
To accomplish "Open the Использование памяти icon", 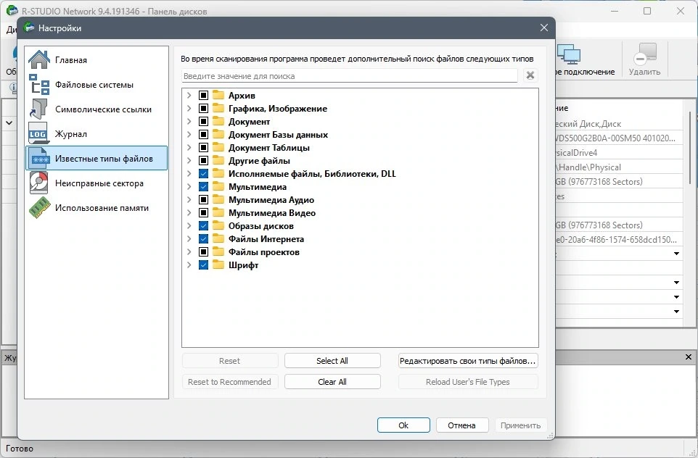I will click(39, 208).
